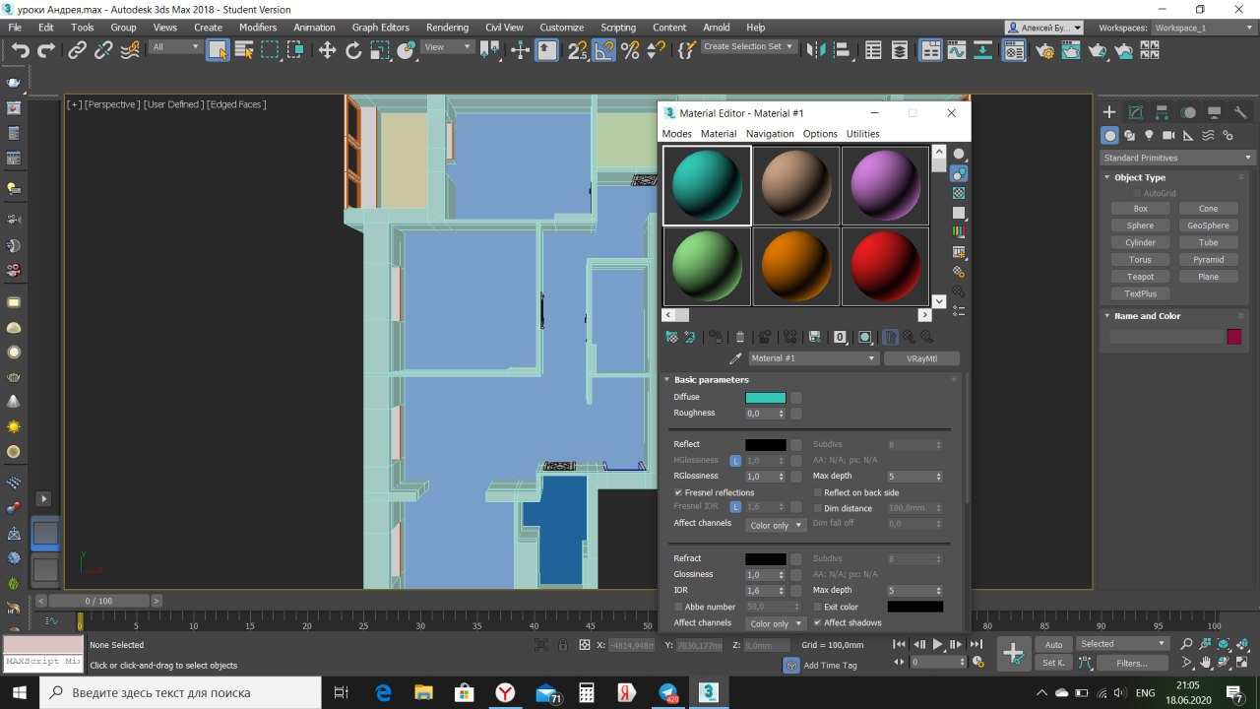The image size is (1260, 709).
Task: Activate Select and Rotate tool
Action: (353, 49)
